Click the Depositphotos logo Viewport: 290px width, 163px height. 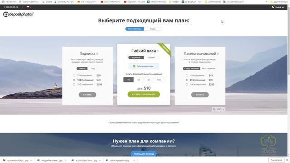[x=18, y=14]
